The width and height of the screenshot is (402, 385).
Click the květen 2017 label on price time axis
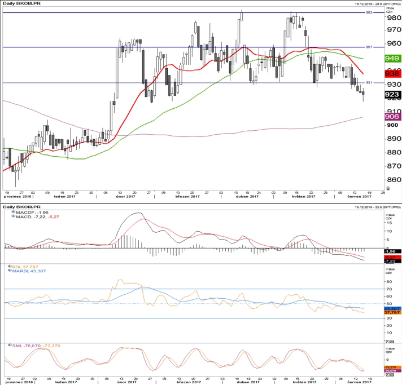pyautogui.click(x=304, y=196)
